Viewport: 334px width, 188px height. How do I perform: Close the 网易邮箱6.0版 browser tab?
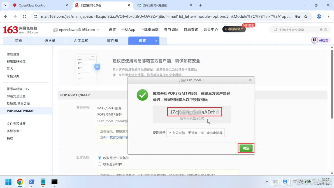[x=129, y=5]
